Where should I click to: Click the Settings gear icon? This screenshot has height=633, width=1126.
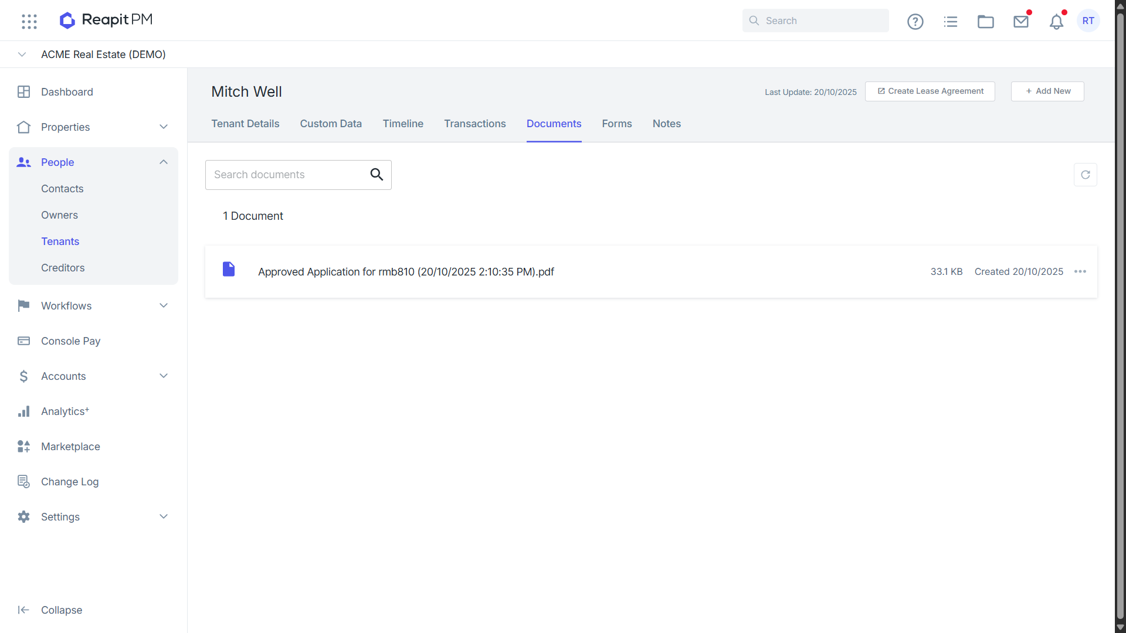(24, 517)
